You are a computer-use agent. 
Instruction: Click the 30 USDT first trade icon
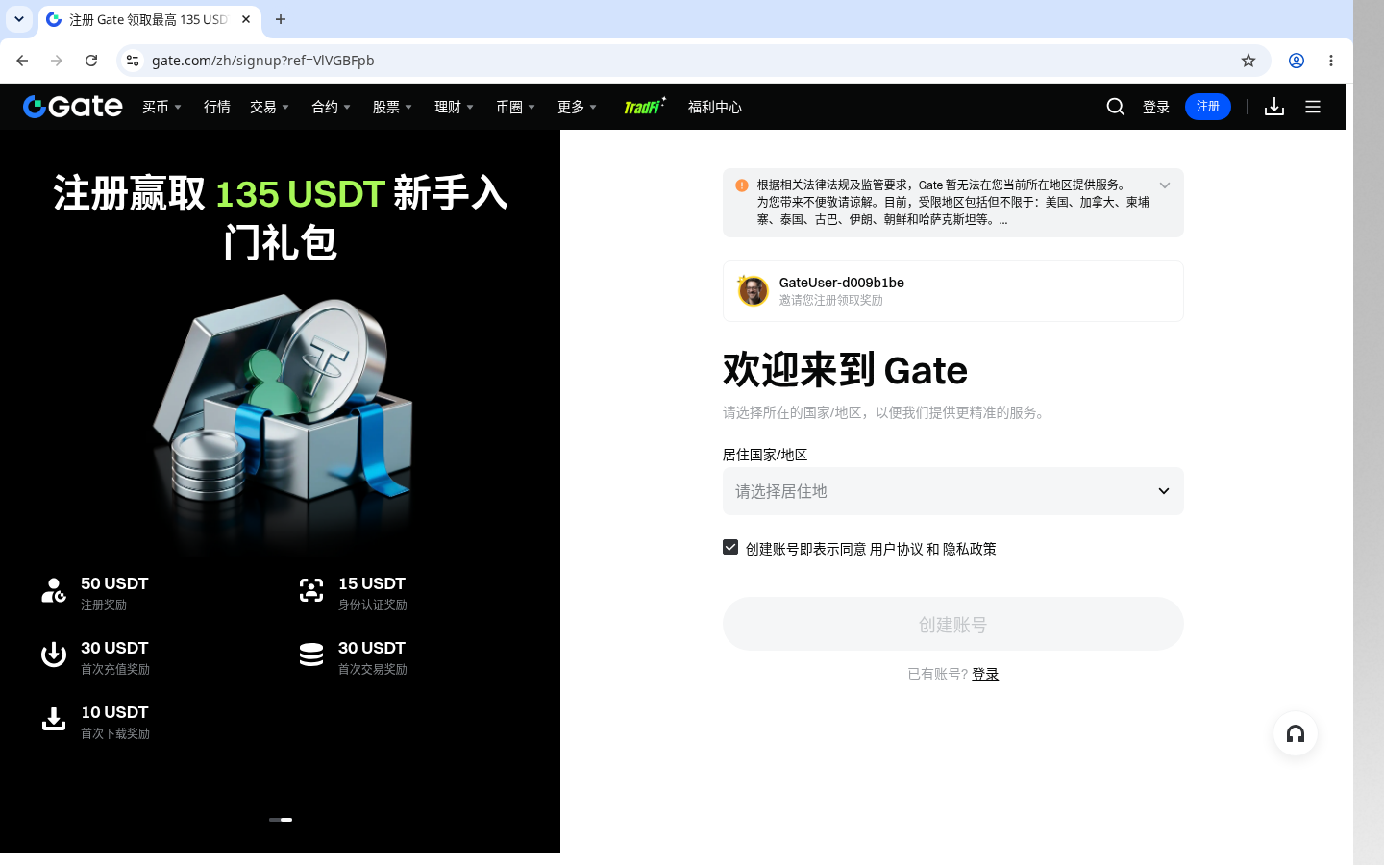click(311, 655)
